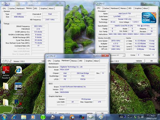Click OK in the front Mainboard window
This screenshot has height=120, width=160.
tap(102, 113)
